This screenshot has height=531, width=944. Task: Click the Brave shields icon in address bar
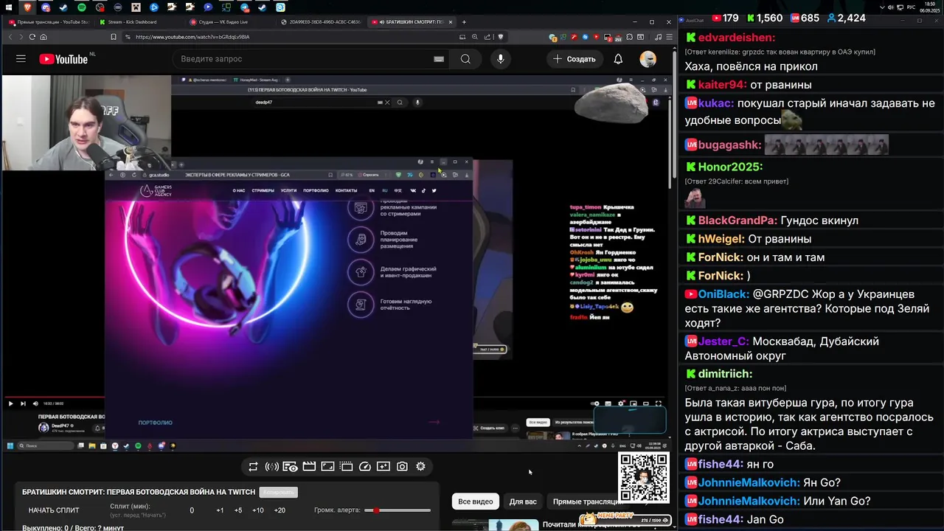pos(501,37)
